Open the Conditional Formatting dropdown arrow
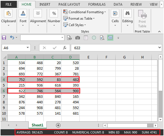Image resolution: width=164 pixels, height=136 pixels. point(105,12)
